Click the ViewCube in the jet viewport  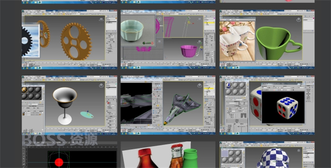199,85
